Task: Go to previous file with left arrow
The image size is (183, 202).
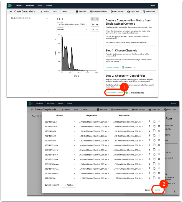Action: pyautogui.click(x=93, y=24)
